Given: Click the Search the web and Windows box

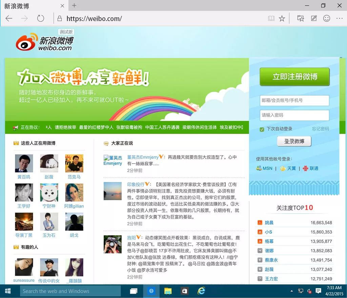Looking at the screenshot, I should 70,291.
